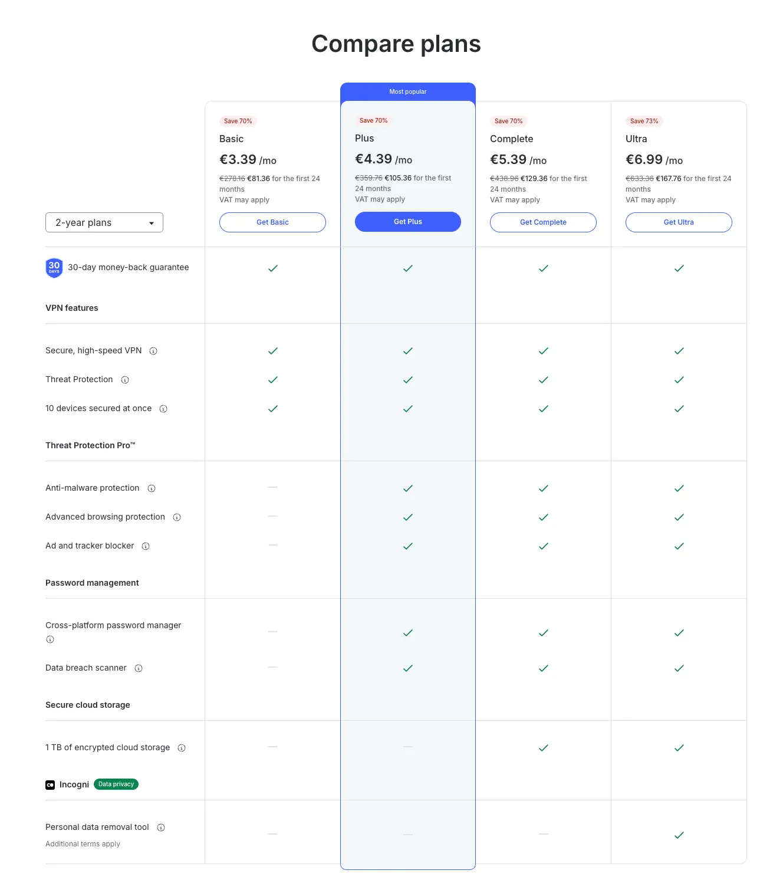Show Ad and tracker blocker info icon
The width and height of the screenshot is (783, 880).
(x=146, y=546)
